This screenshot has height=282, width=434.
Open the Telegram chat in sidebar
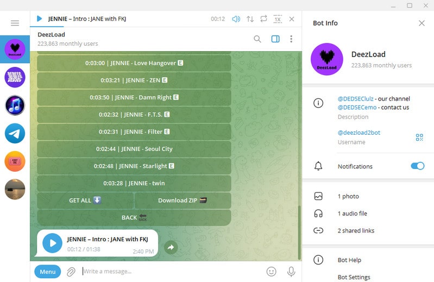tap(15, 133)
